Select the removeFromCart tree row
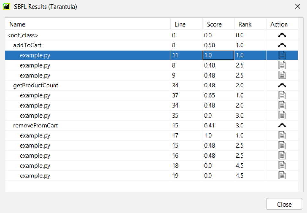Image resolution: width=307 pixels, height=213 pixels. point(151,125)
